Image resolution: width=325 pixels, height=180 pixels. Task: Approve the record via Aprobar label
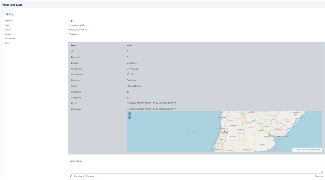point(78,176)
